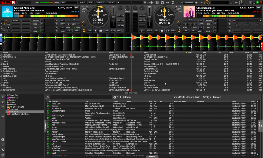Adjust the master VOL knob

[207, 3]
